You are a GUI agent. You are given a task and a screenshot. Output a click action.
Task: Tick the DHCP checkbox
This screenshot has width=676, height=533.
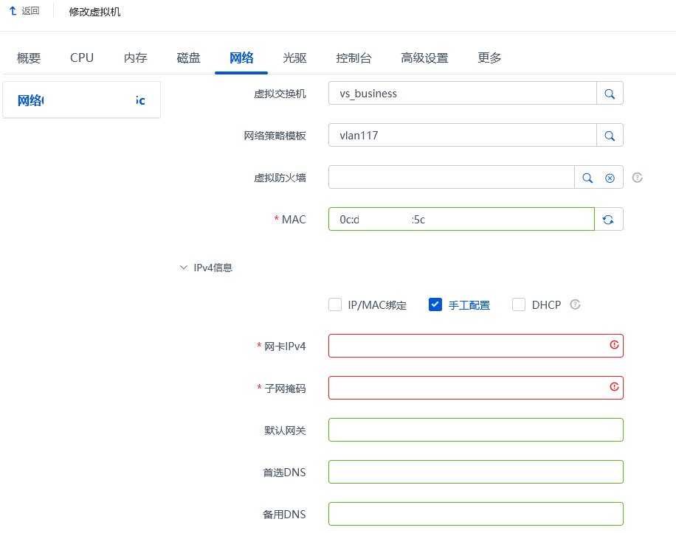(x=519, y=304)
